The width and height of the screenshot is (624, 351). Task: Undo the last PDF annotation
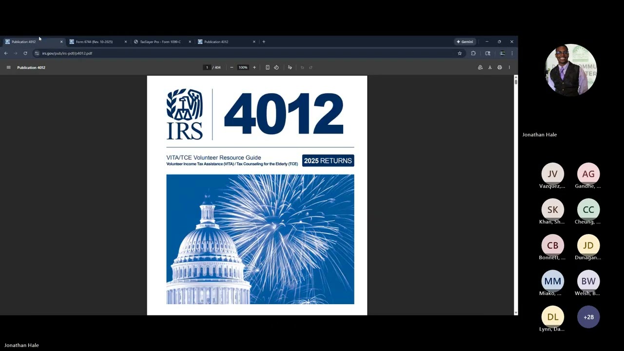tap(302, 67)
